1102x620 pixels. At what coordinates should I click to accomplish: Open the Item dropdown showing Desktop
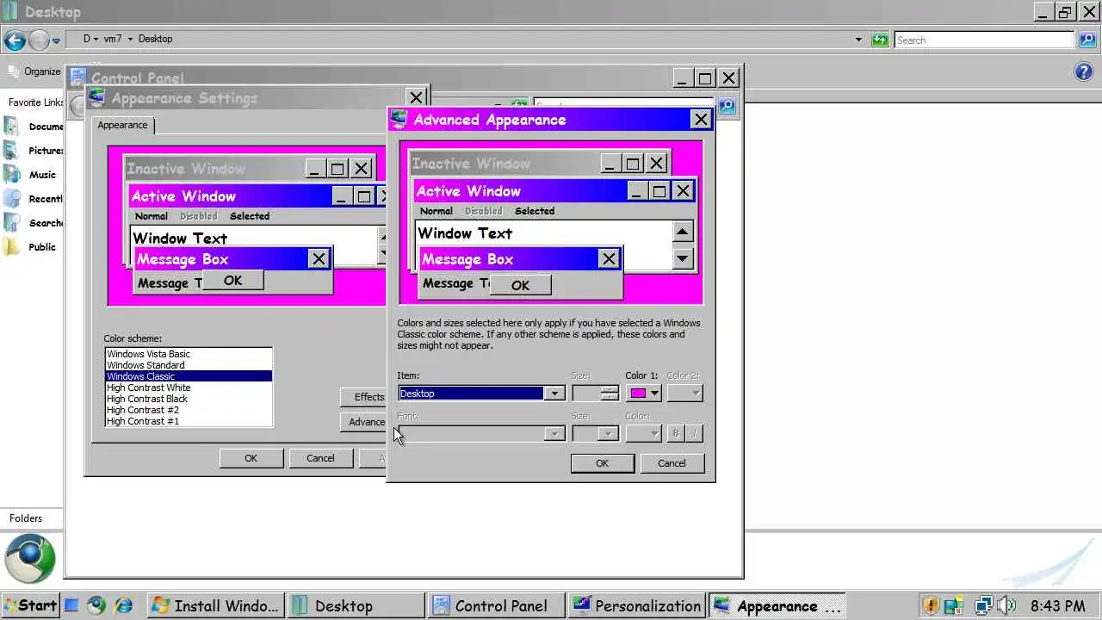[554, 394]
